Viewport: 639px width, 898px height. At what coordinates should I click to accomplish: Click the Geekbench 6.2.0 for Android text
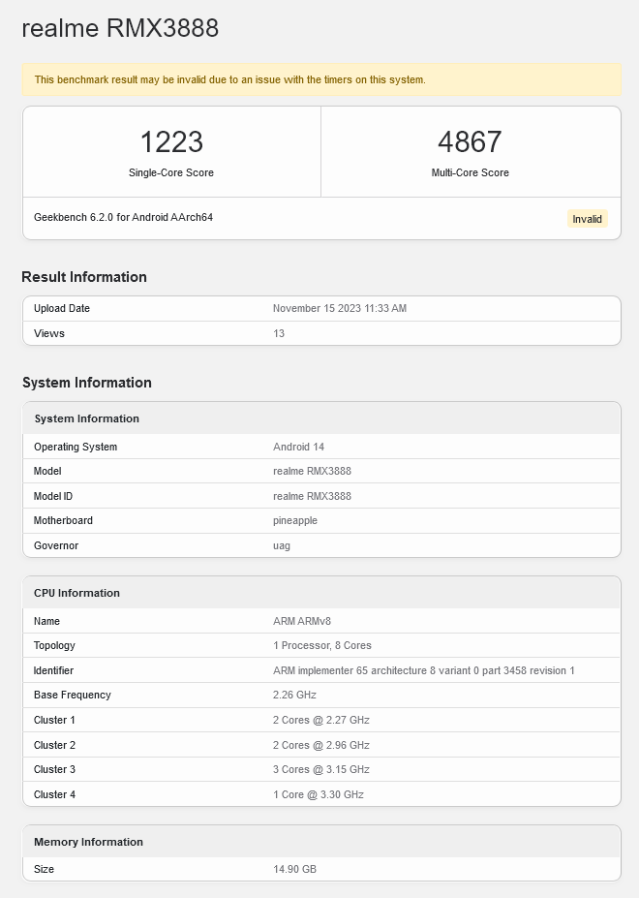coord(123,217)
